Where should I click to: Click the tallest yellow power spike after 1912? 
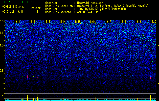point(37,97)
